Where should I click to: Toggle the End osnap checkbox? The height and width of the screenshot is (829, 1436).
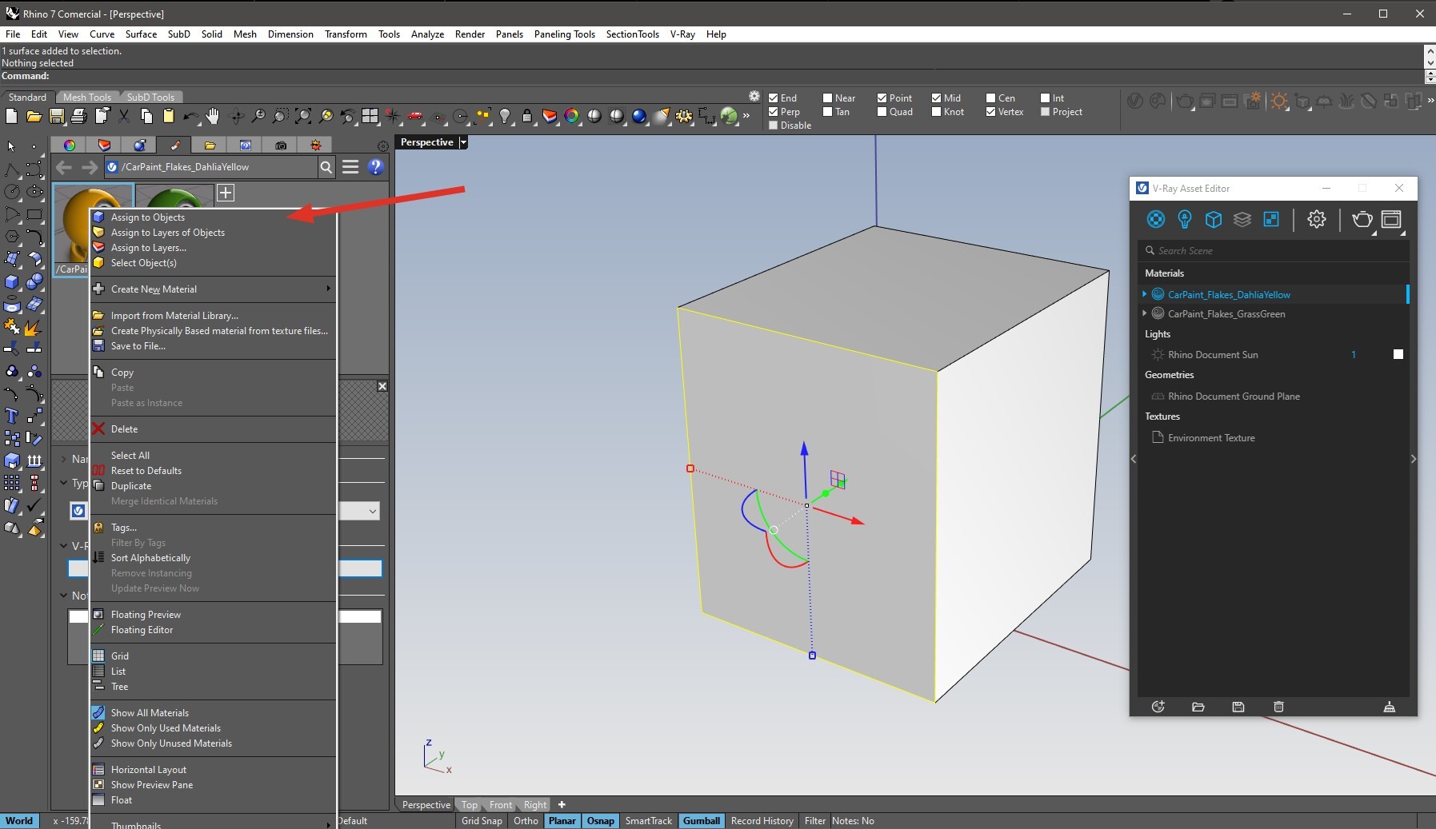pyautogui.click(x=774, y=98)
